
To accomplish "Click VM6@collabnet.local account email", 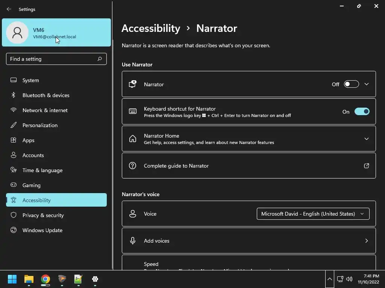I will tap(55, 37).
